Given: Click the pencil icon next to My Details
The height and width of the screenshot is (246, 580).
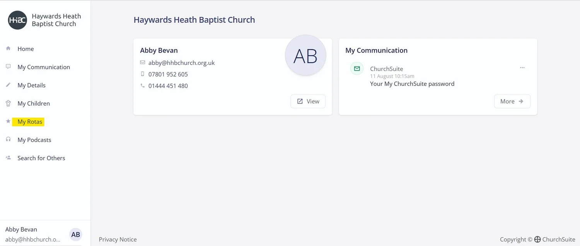Looking at the screenshot, I should point(8,85).
